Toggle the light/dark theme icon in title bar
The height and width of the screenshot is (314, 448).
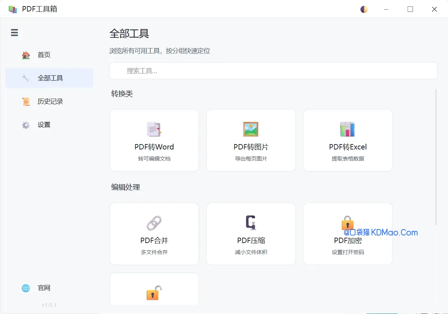pos(364,9)
